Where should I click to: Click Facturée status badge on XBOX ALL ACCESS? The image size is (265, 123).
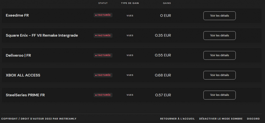103,75
